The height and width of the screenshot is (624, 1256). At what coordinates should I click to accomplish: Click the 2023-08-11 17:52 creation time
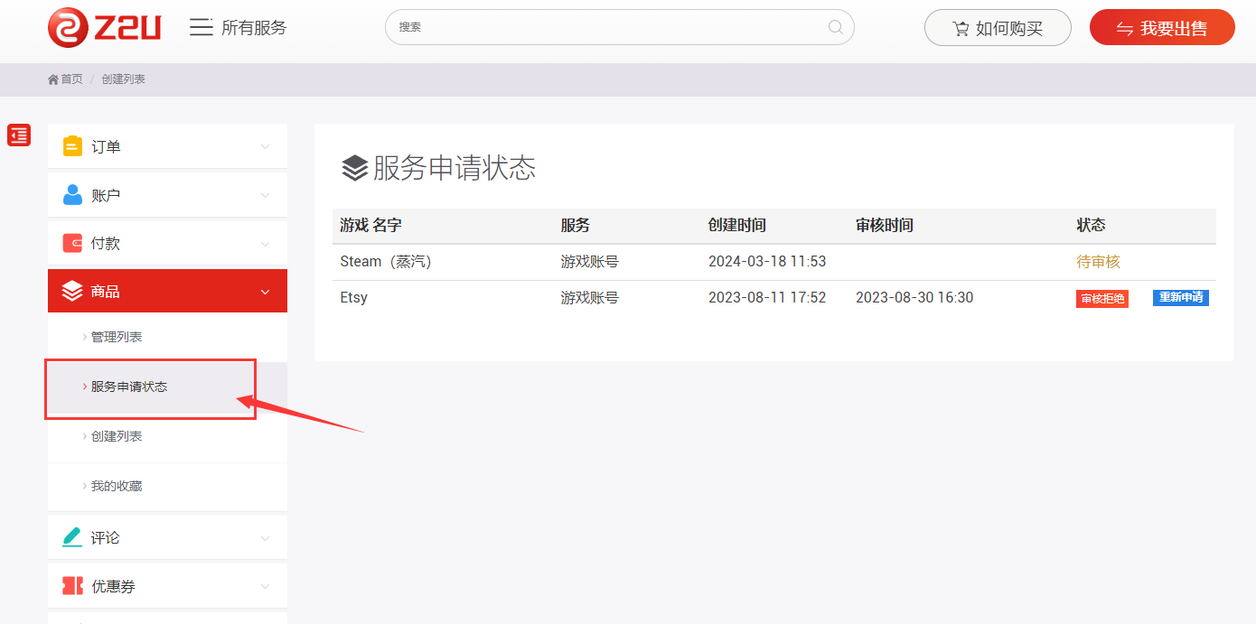(767, 298)
